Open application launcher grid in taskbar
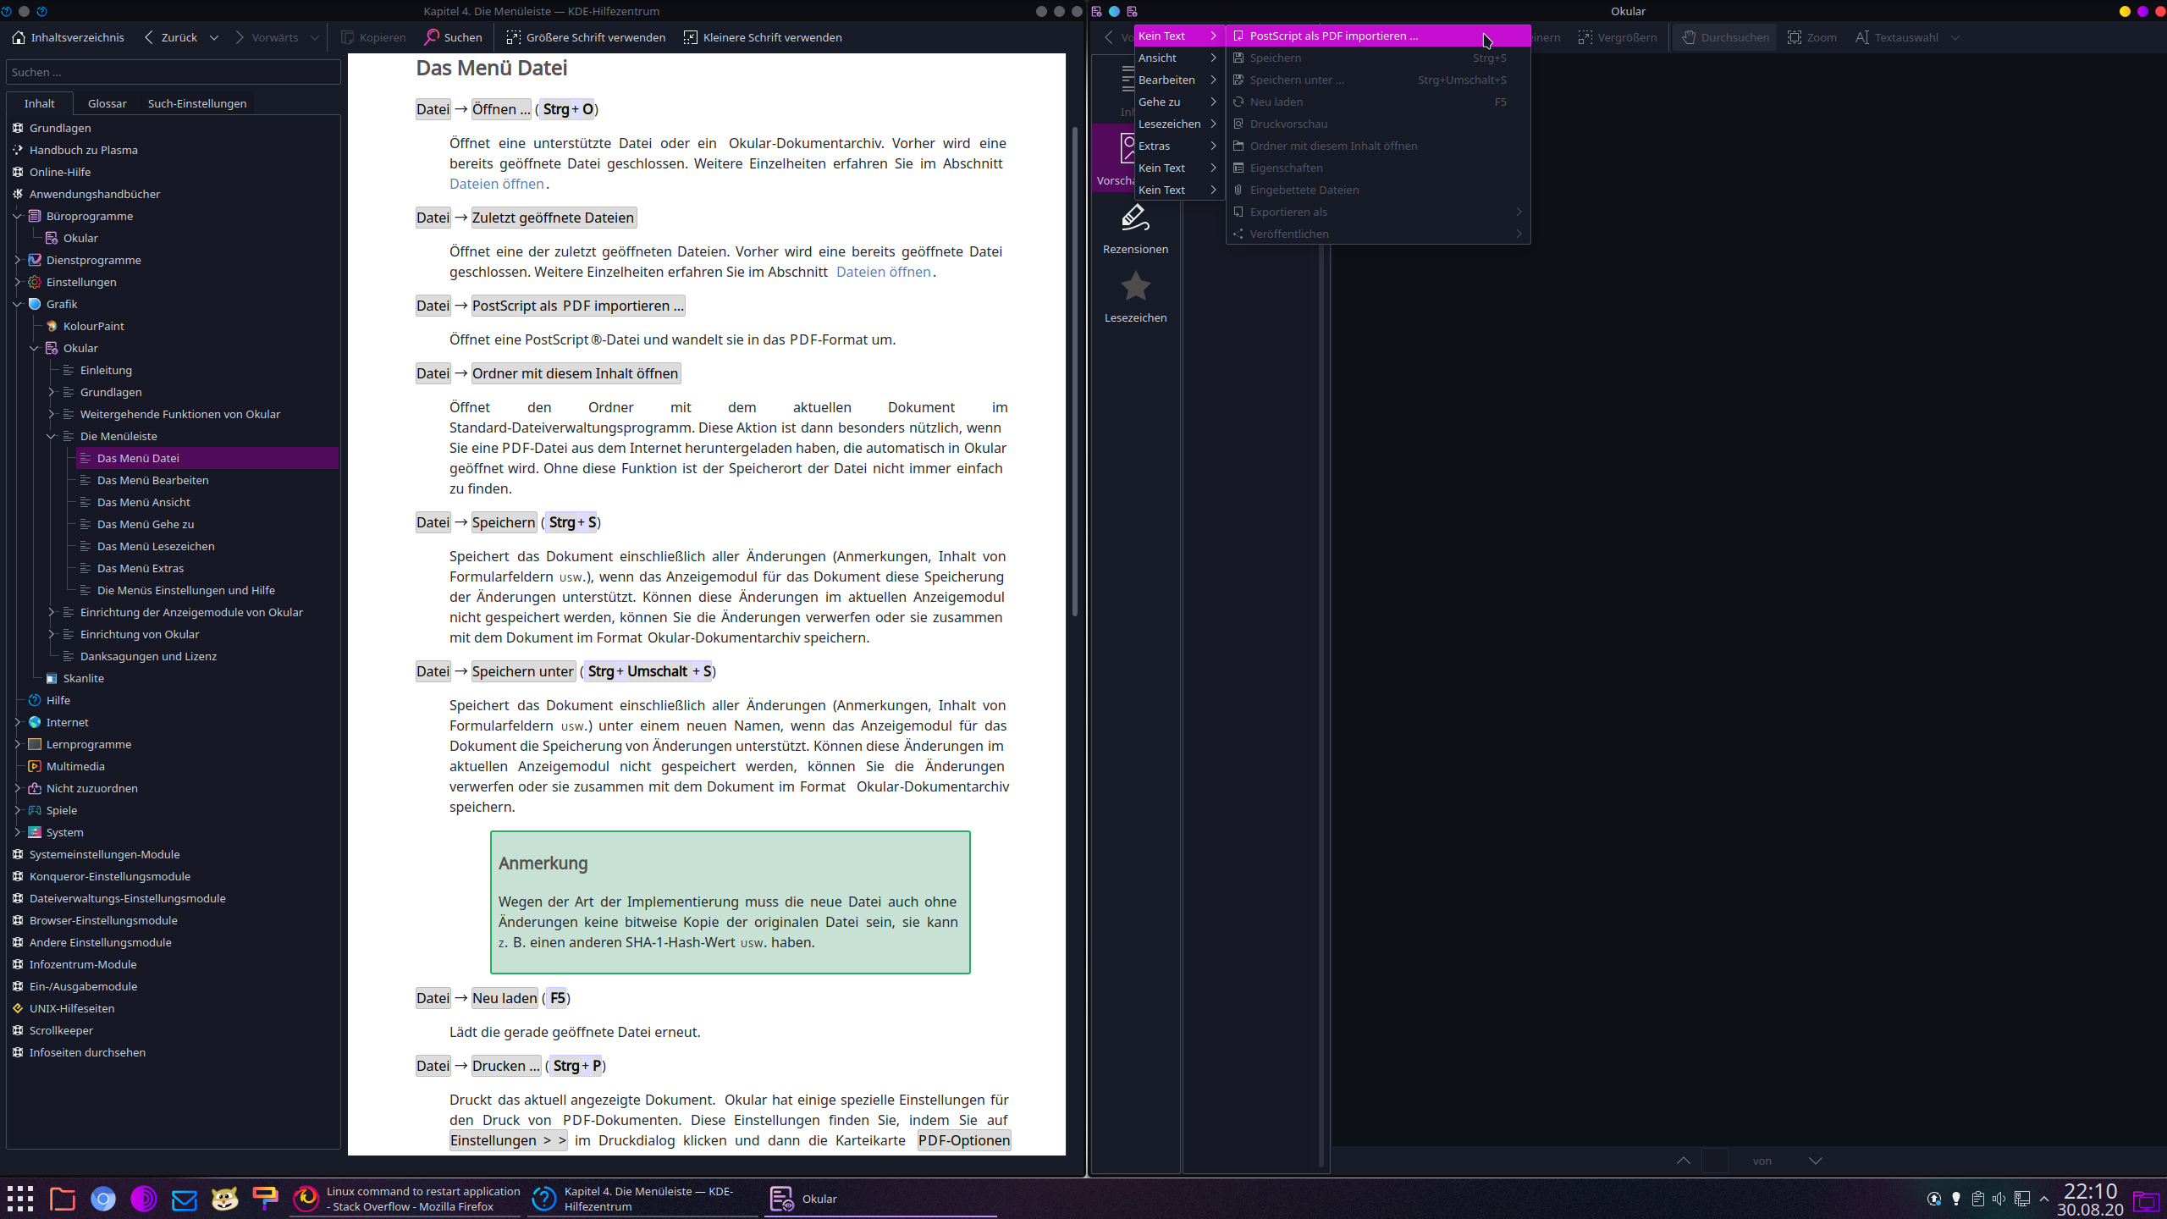Viewport: 2167px width, 1219px height. [20, 1199]
